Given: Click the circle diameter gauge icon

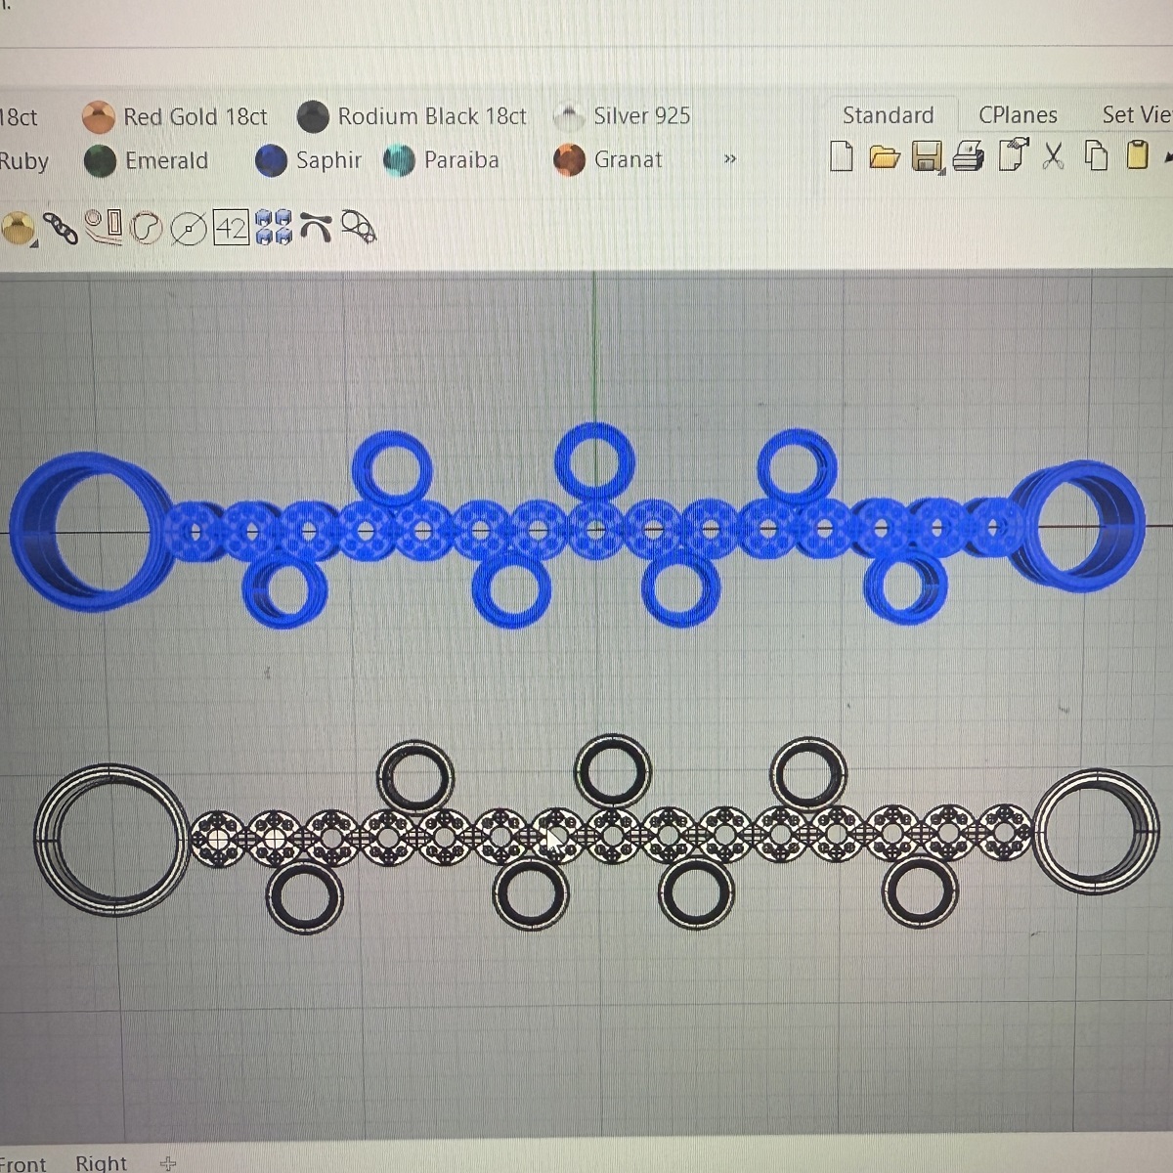Looking at the screenshot, I should (x=188, y=230).
